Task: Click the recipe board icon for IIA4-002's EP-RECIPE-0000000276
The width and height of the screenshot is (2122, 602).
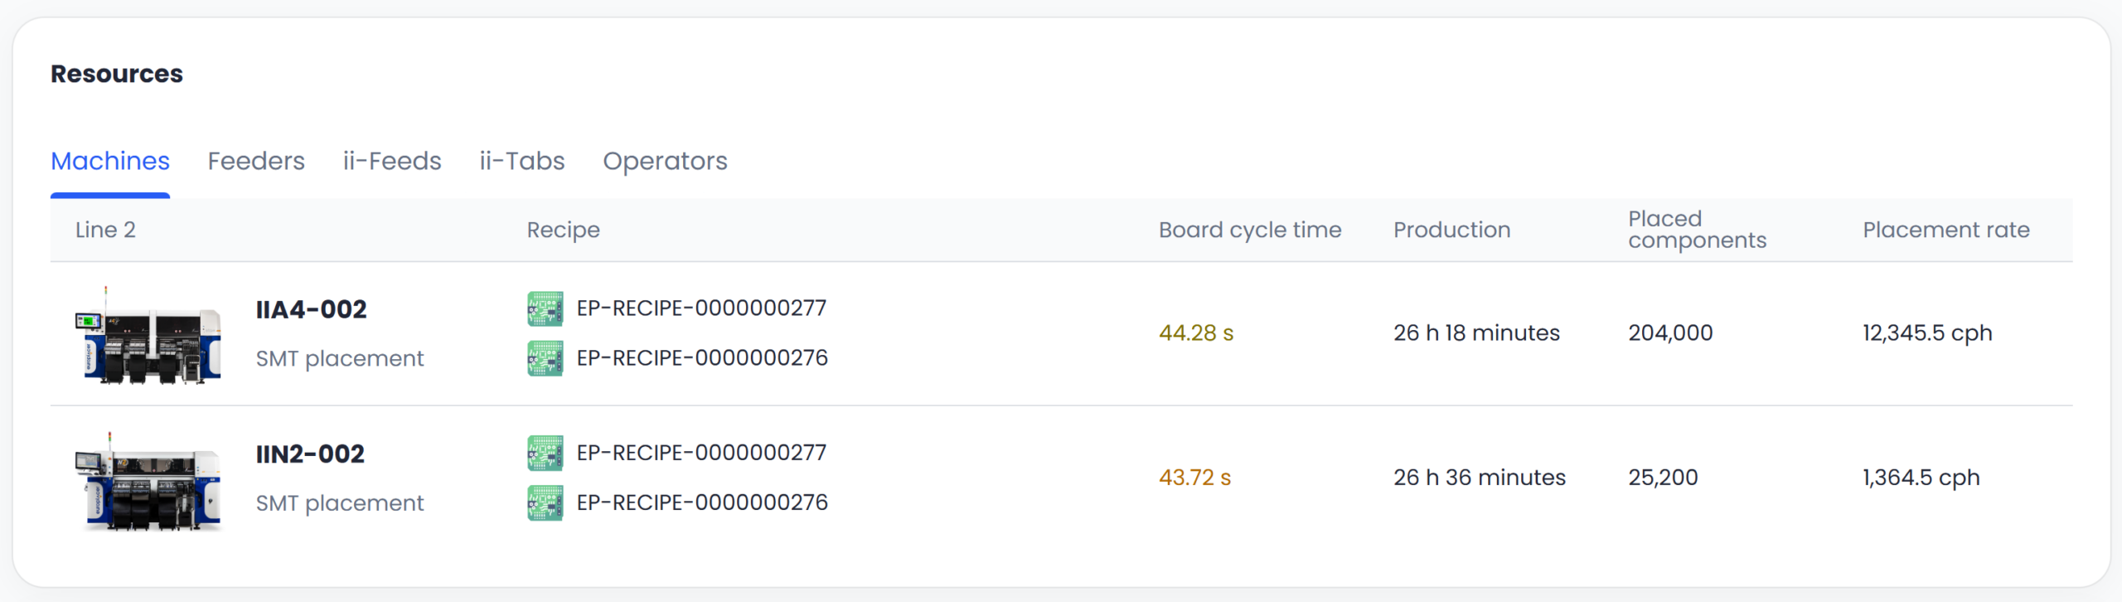Action: pos(545,358)
